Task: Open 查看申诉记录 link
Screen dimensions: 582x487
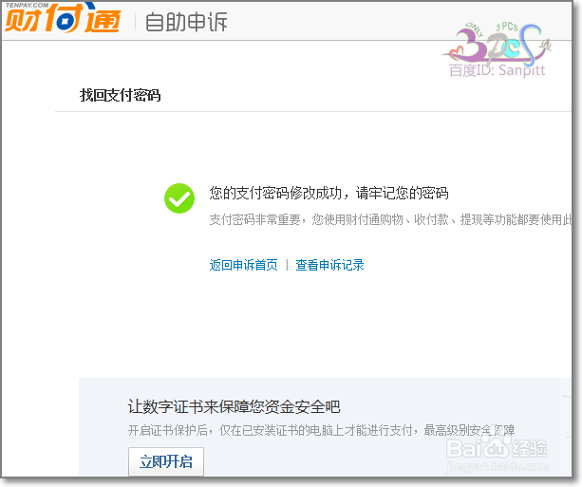Action: pos(329,265)
